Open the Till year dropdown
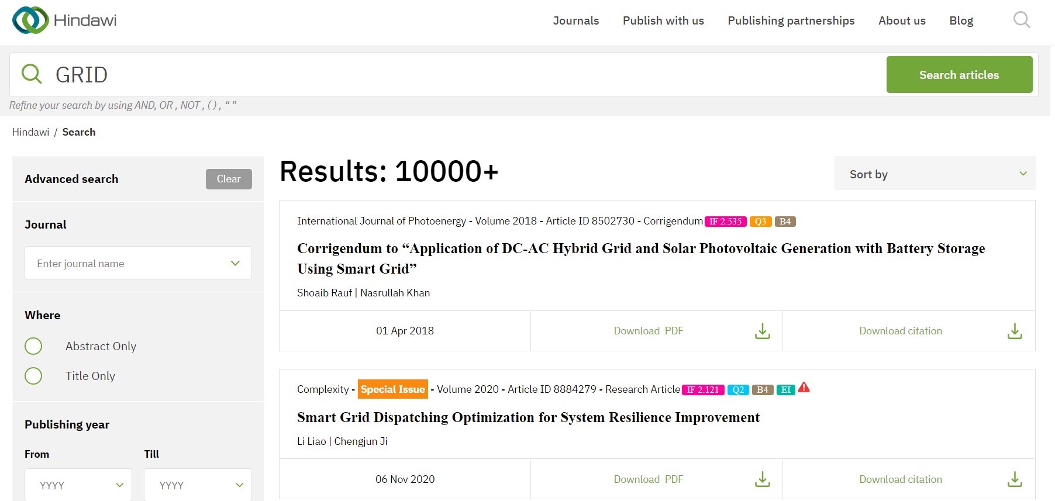The image size is (1055, 501). pyautogui.click(x=198, y=485)
